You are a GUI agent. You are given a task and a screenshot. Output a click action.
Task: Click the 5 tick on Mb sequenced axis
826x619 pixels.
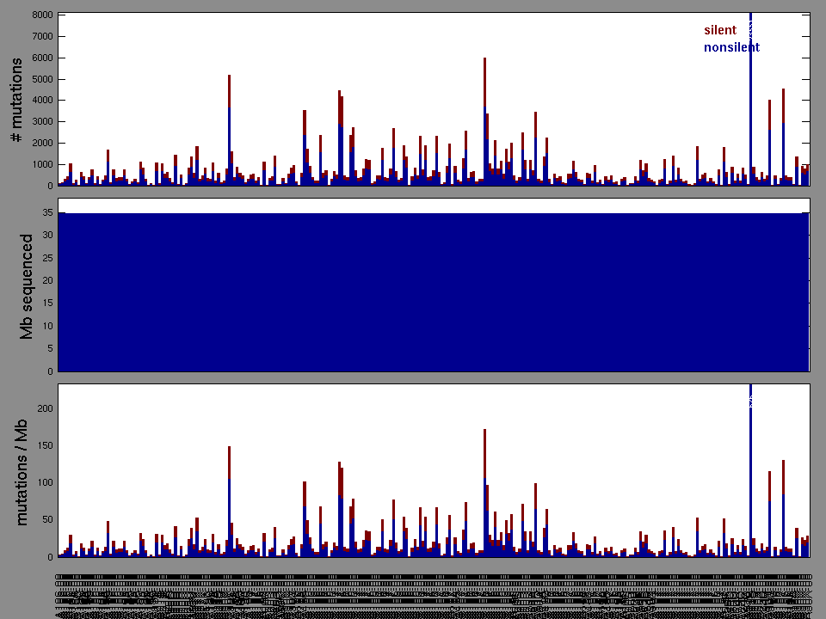point(50,349)
